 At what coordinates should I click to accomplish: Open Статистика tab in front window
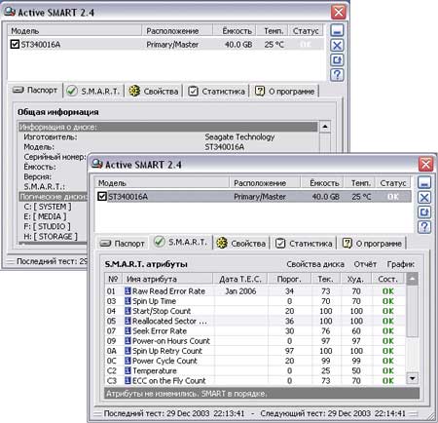(304, 243)
